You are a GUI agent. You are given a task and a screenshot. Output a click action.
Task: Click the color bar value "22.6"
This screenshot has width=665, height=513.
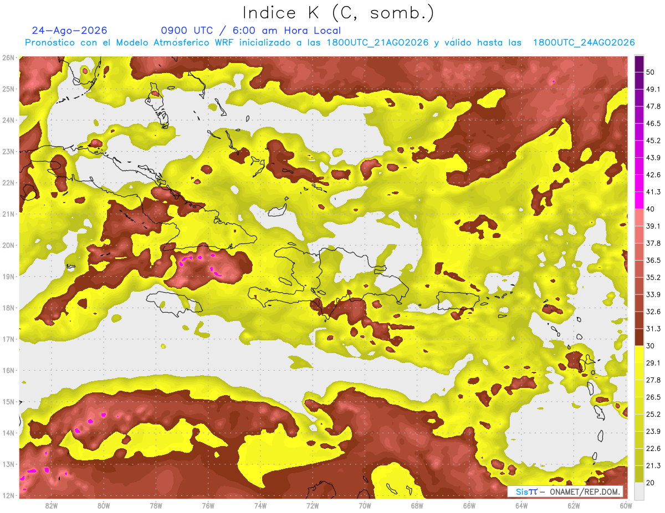[653, 448]
